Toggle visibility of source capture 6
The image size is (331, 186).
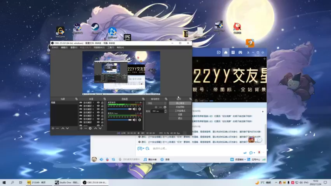pos(98,106)
